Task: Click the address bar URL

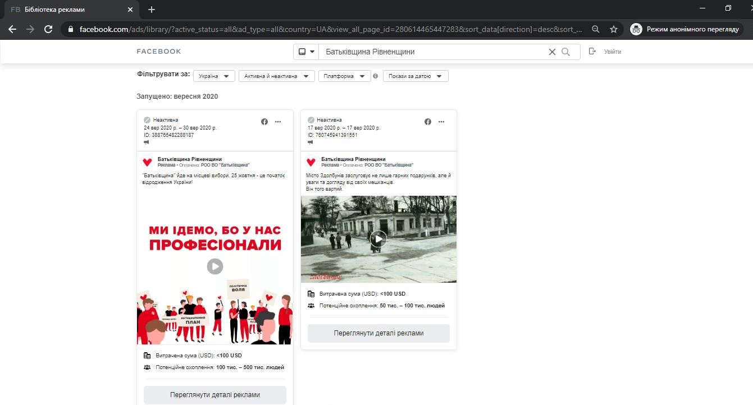Action: pos(331,29)
